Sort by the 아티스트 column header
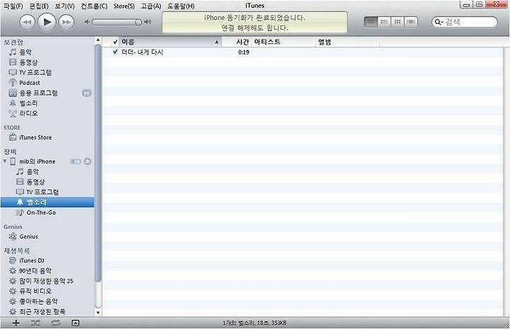Viewport: 510px width, 329px height. [x=283, y=42]
